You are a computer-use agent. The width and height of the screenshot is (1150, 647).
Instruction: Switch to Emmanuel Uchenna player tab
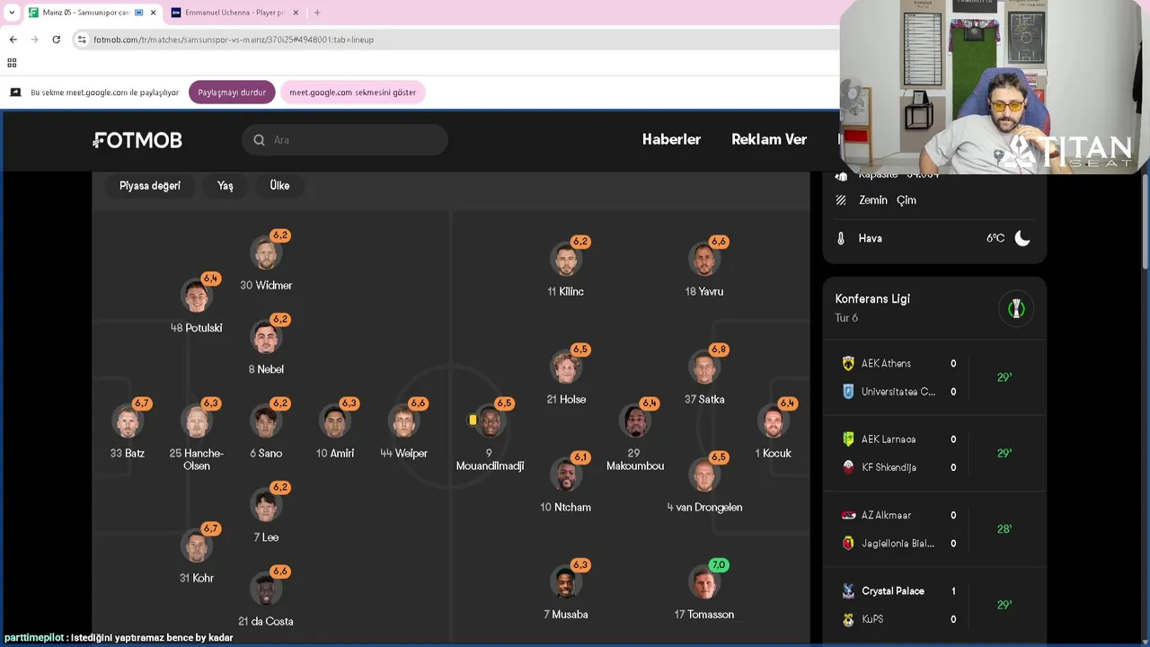tap(235, 13)
